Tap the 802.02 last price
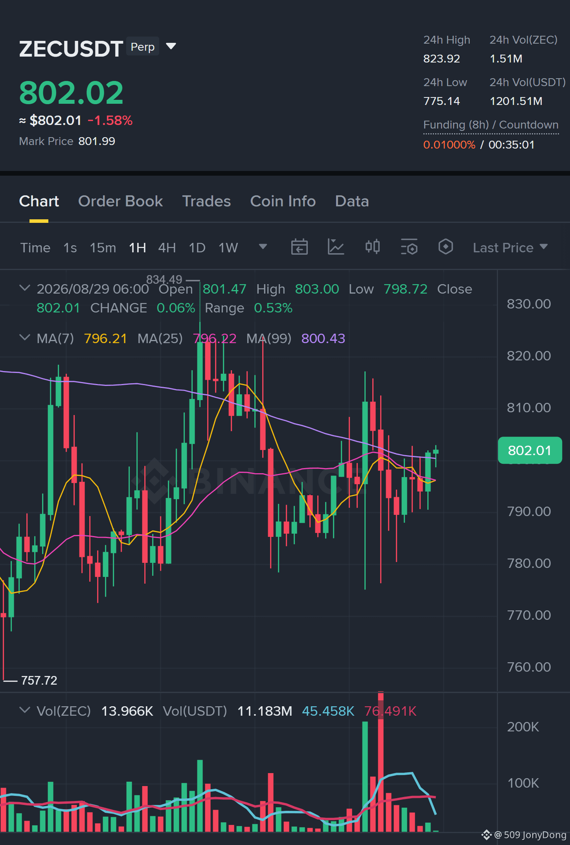 point(72,93)
